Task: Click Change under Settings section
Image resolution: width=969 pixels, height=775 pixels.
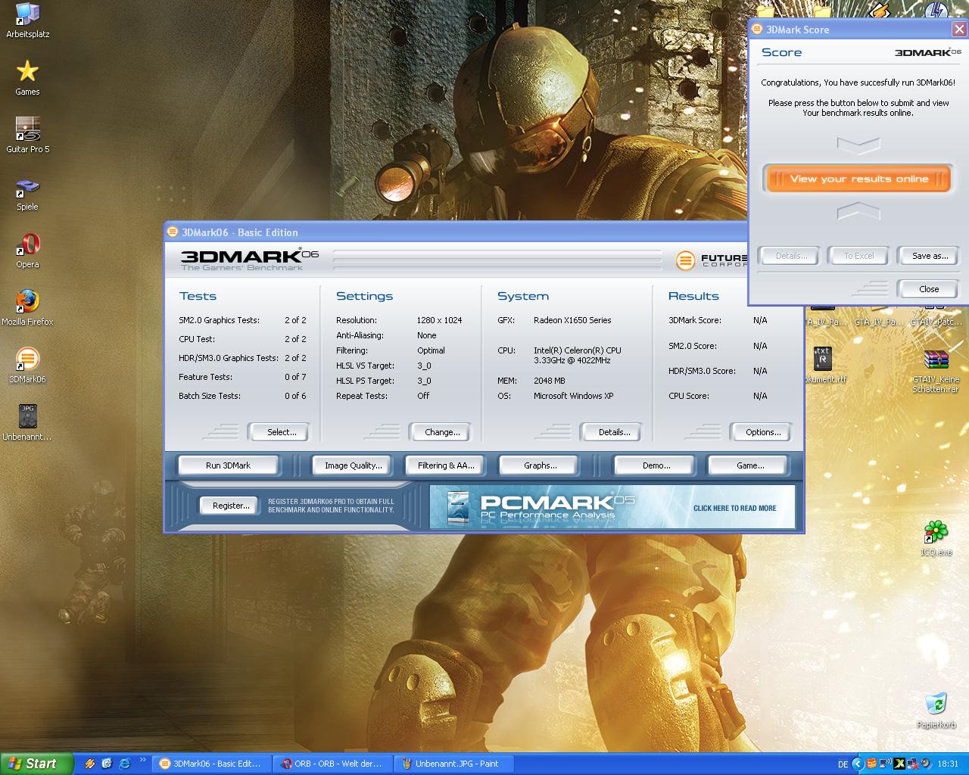Action: point(442,432)
